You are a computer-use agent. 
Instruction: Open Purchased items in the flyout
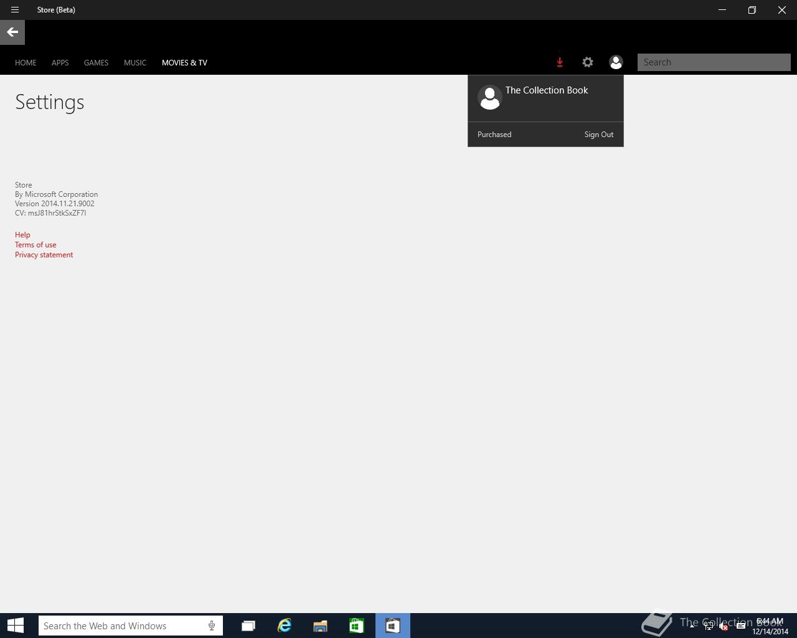tap(494, 135)
